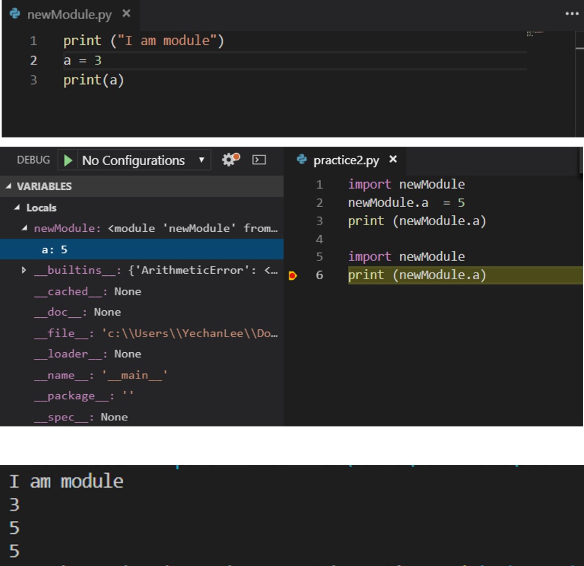Click newModule.py vertical scrollbar
This screenshot has width=584, height=566.
(579, 84)
